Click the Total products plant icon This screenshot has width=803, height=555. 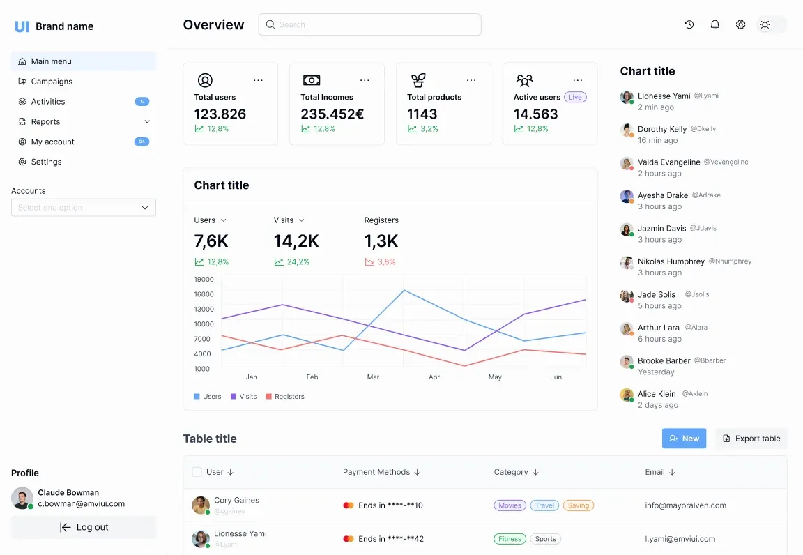coord(418,80)
